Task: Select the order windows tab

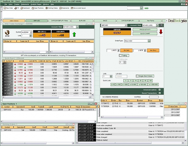Action: coord(14,21)
